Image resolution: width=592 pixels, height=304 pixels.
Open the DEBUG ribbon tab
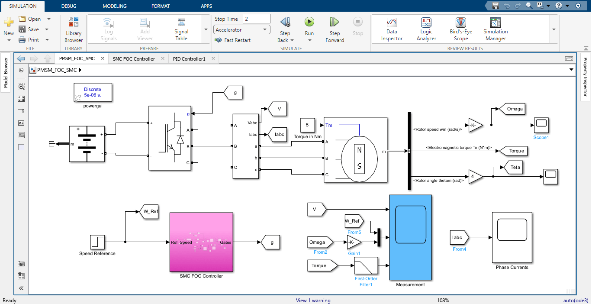(68, 6)
